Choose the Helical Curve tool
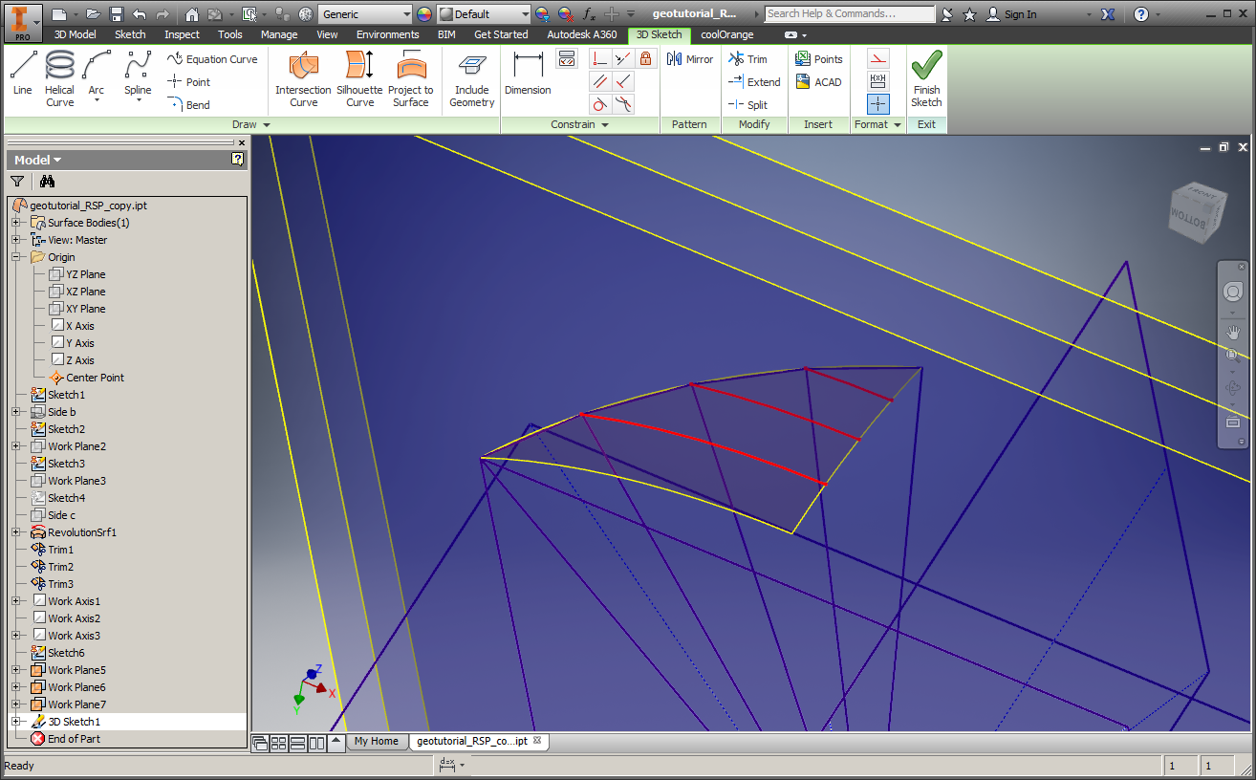1256x780 pixels. coord(59,78)
